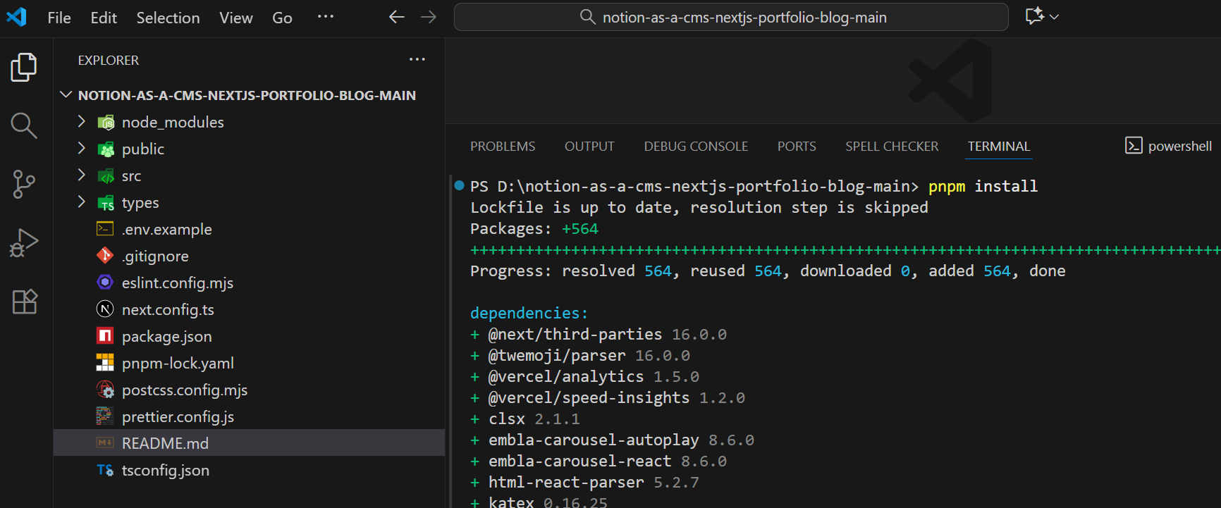The image size is (1221, 508).
Task: Open the Selection menu
Action: click(x=168, y=18)
